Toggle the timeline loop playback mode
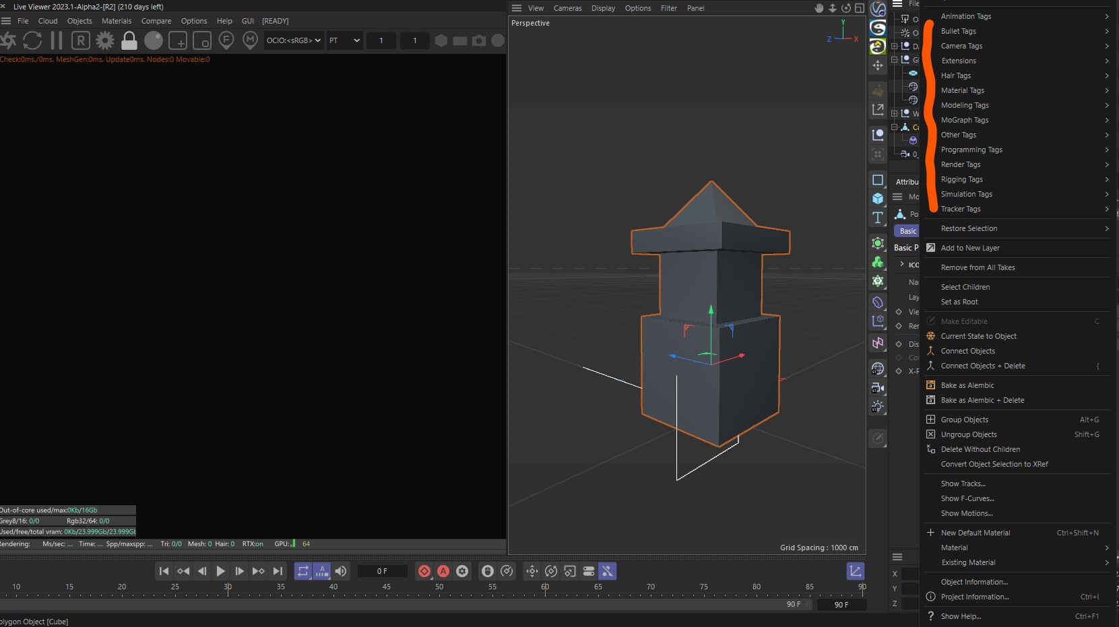Image resolution: width=1119 pixels, height=627 pixels. click(x=303, y=571)
